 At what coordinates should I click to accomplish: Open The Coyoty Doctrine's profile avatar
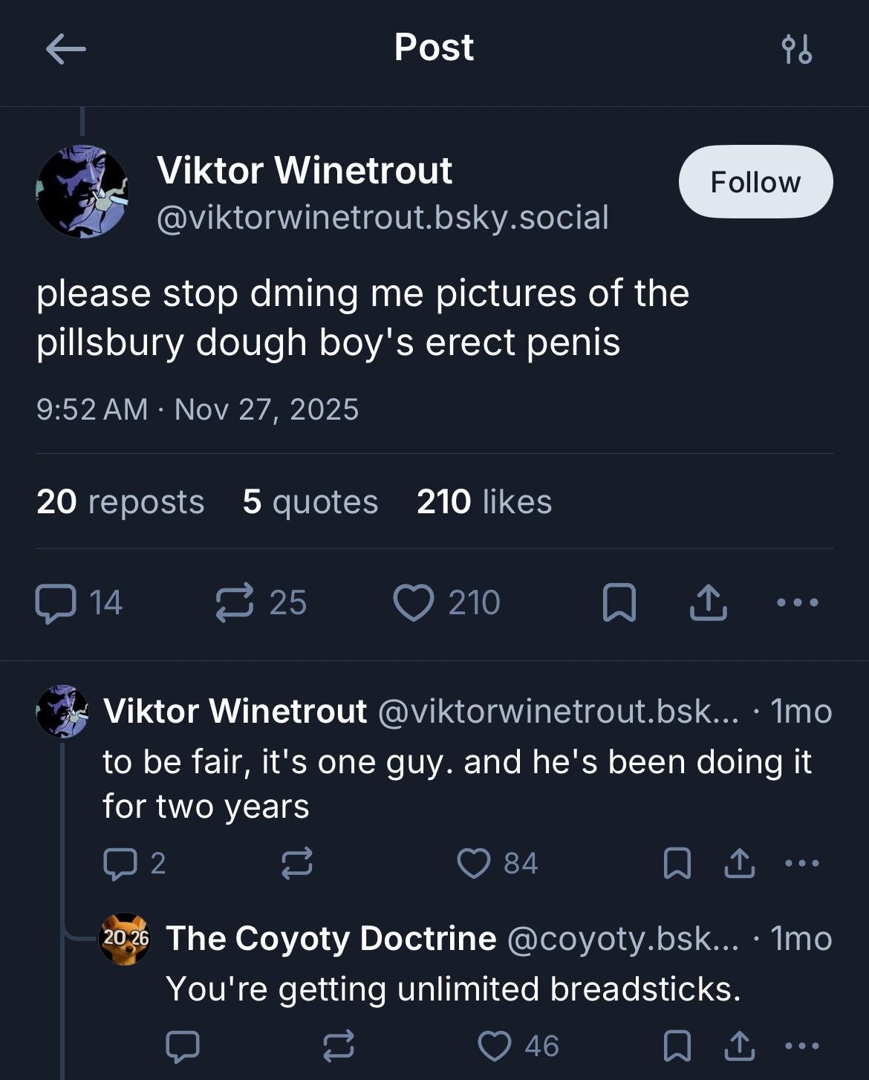coord(125,939)
